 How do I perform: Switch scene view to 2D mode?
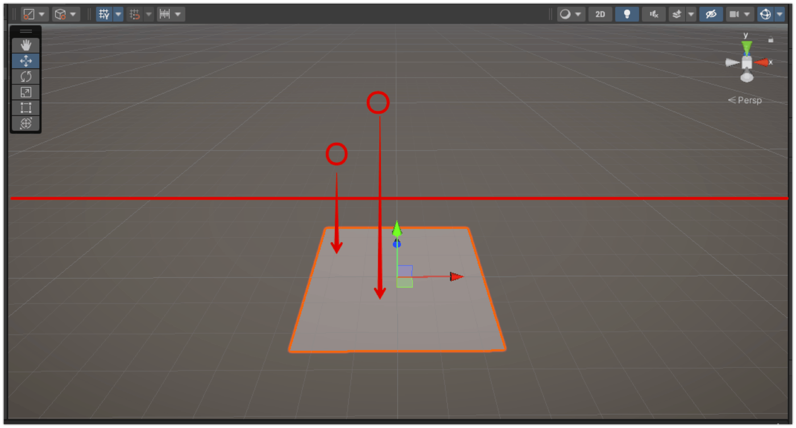point(600,14)
